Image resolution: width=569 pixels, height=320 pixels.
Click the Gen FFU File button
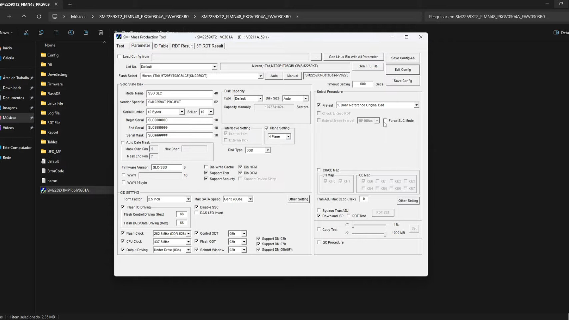tap(368, 66)
